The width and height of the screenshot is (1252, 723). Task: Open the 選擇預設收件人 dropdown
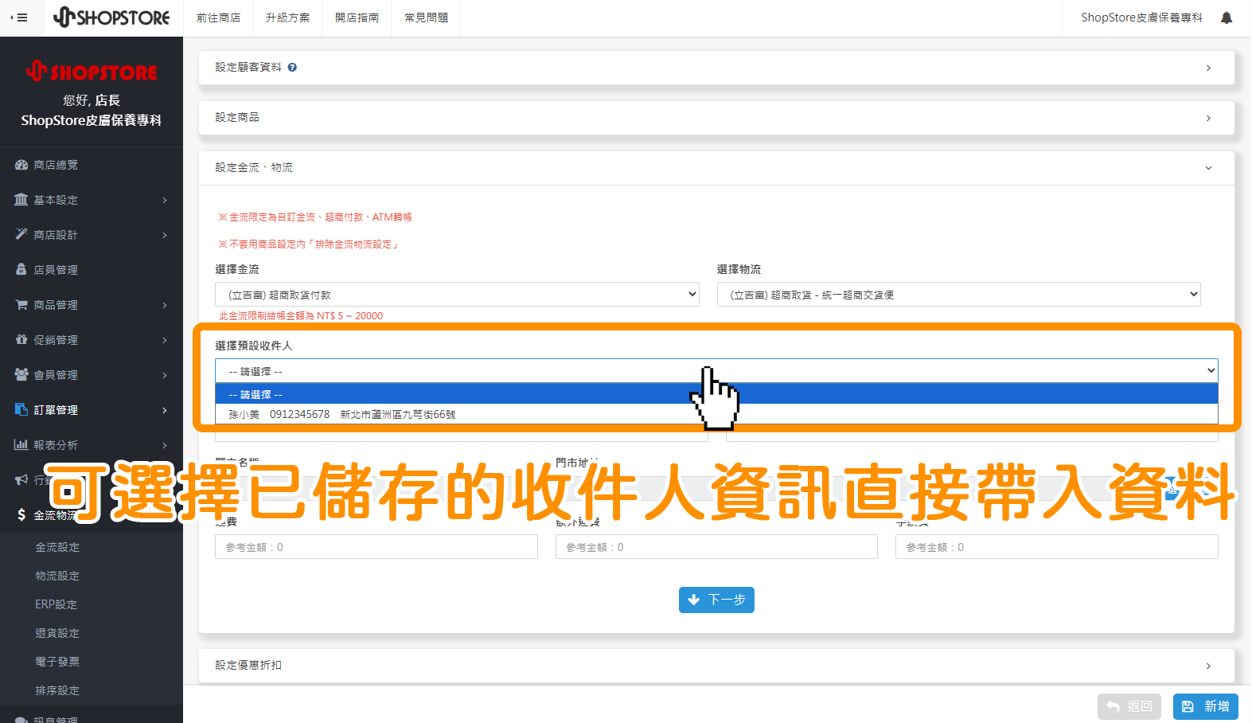pos(716,371)
